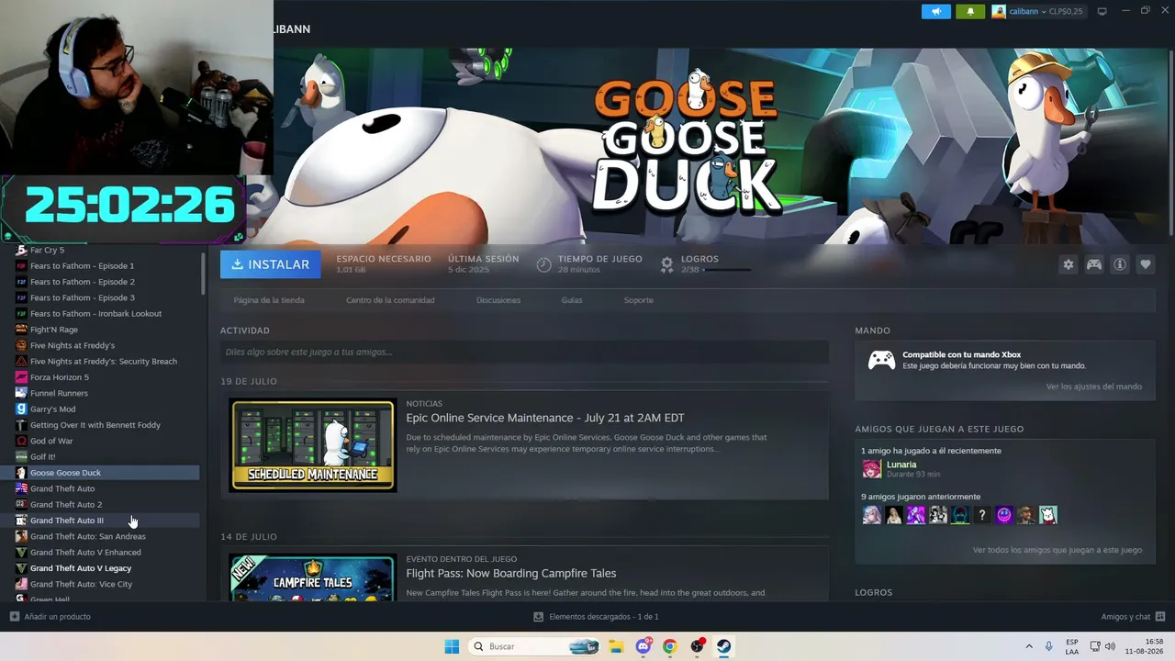The width and height of the screenshot is (1175, 661).
Task: Click the library list scrollbar
Action: pyautogui.click(x=203, y=274)
